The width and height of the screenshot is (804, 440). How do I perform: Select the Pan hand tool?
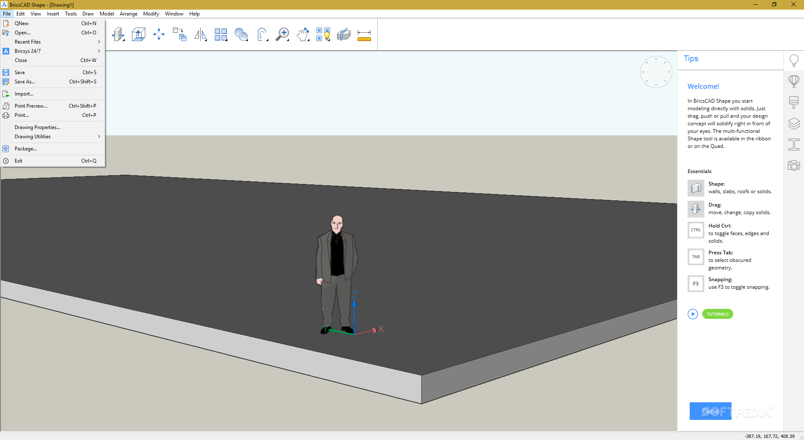pos(303,34)
